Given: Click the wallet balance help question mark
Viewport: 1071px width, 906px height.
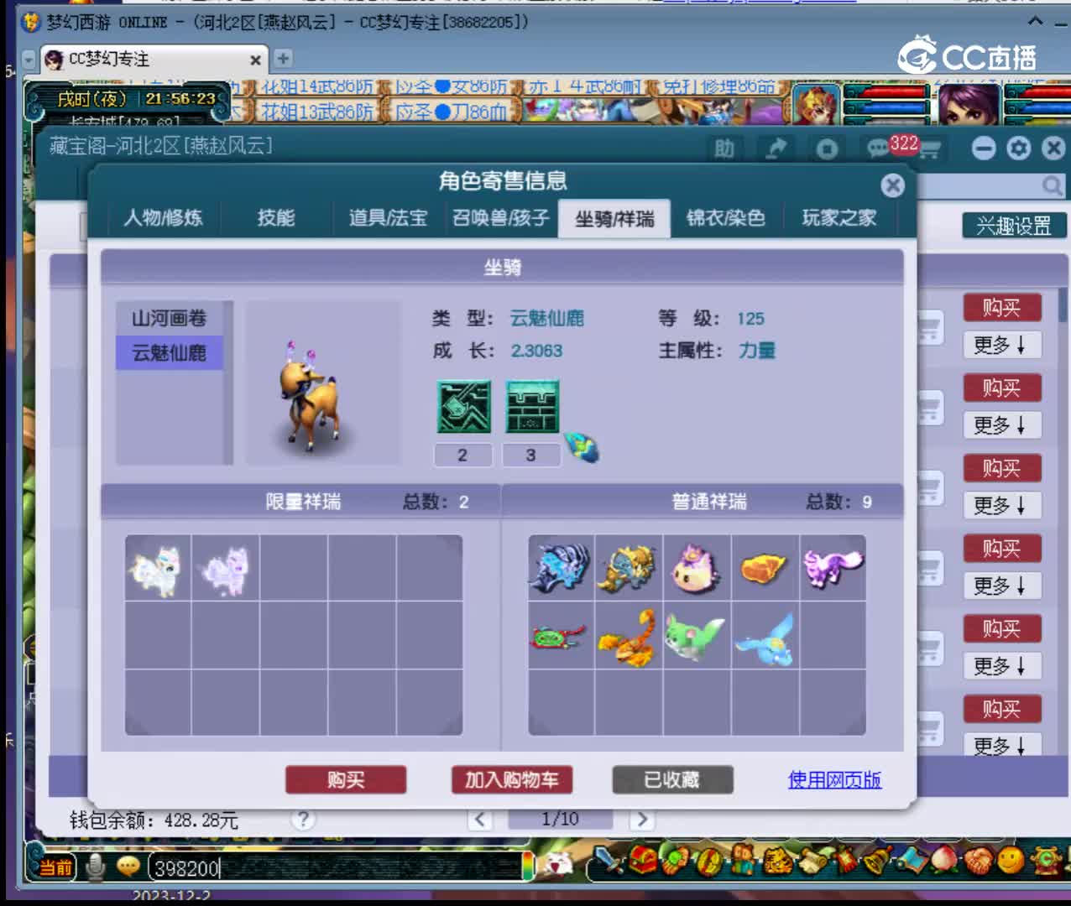Looking at the screenshot, I should (x=303, y=820).
